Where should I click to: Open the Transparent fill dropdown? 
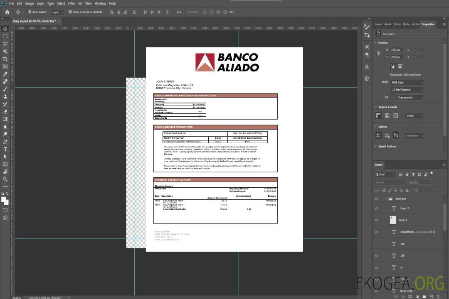point(410,98)
